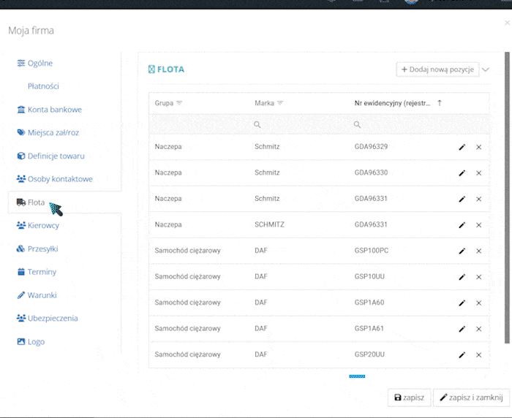Edit the GSP1A60 row with pencil icon
This screenshot has width=512, height=418.
click(462, 303)
